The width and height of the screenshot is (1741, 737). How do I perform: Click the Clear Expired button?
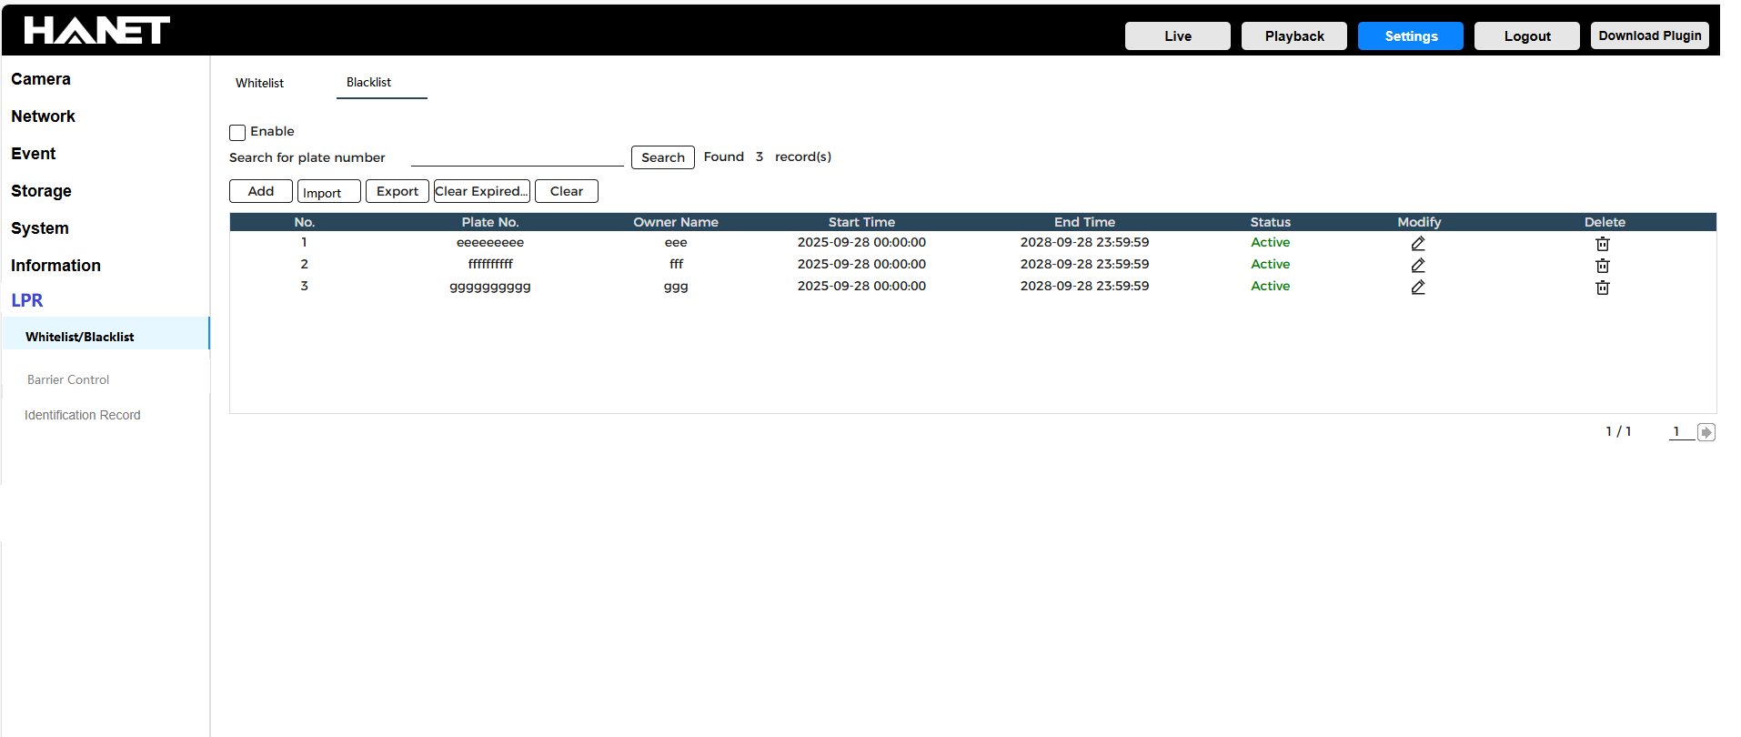[481, 191]
